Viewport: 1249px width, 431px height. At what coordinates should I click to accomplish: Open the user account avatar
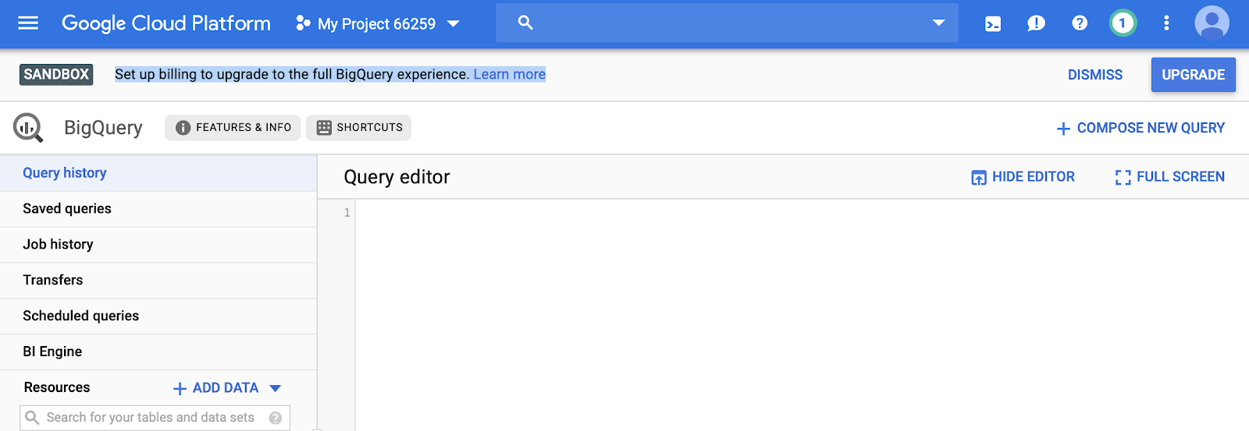pos(1212,23)
